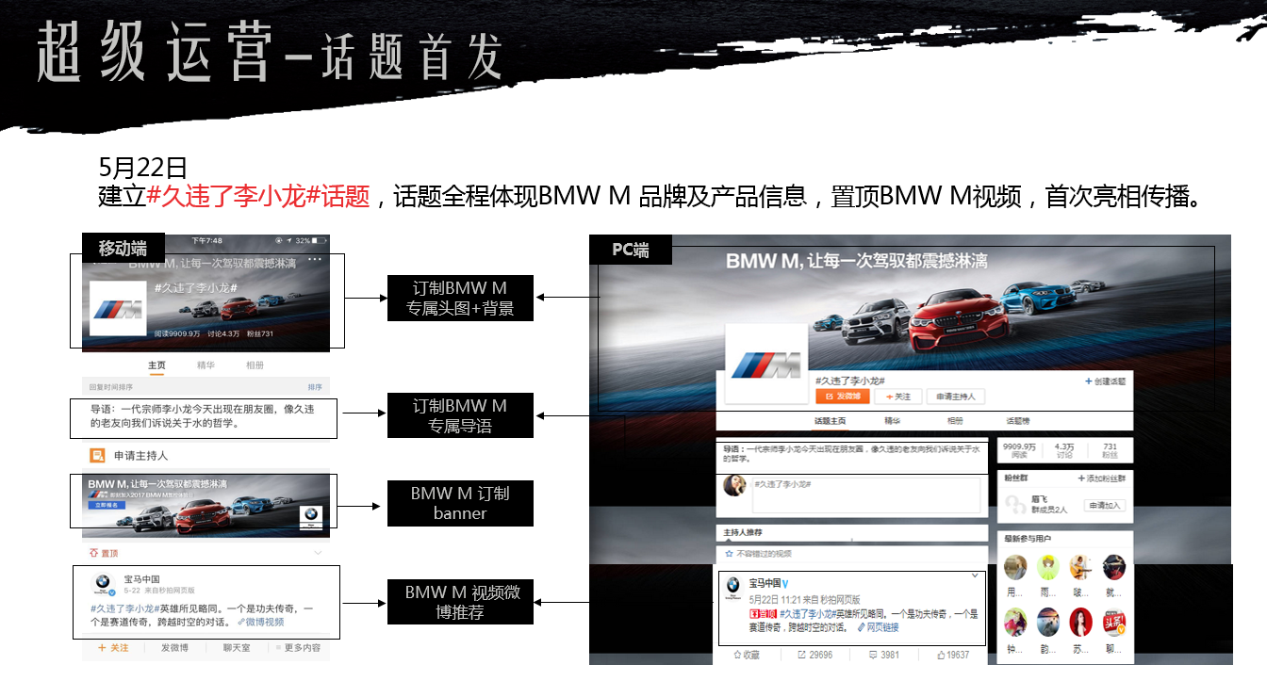Click the BMW M logo avatar on PC page
Screen dimensions: 1267x681
pyautogui.click(x=765, y=365)
